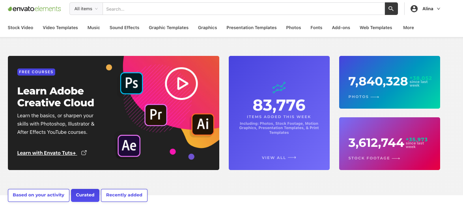
Task: Click VIEW ALL link
Action: 274,158
